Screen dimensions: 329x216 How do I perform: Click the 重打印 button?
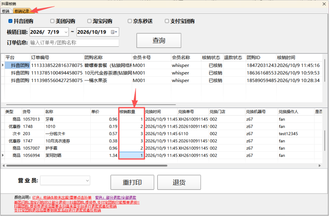click(x=132, y=182)
